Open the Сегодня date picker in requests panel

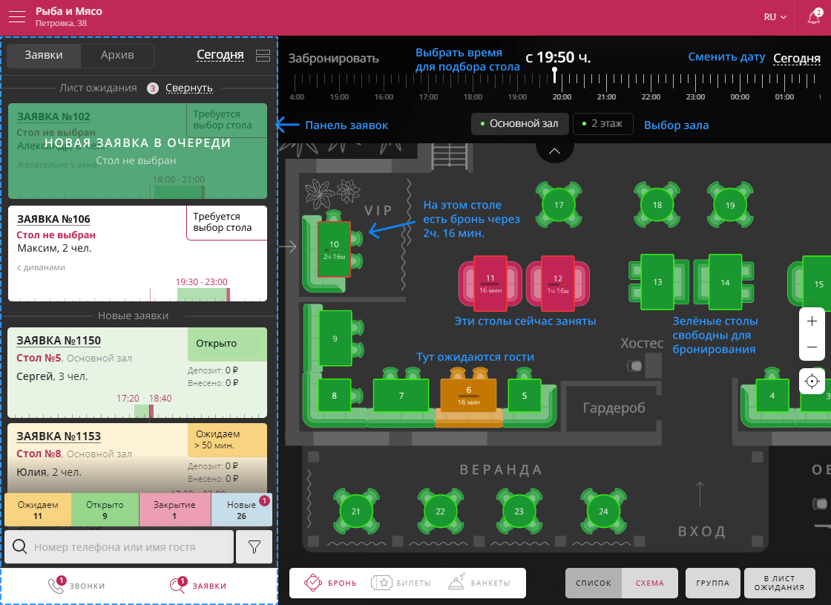click(220, 55)
